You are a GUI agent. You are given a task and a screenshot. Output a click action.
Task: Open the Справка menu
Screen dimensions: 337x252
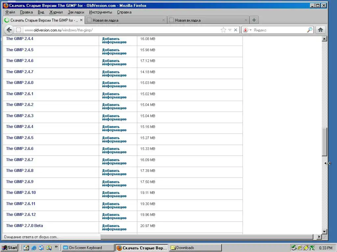124,12
